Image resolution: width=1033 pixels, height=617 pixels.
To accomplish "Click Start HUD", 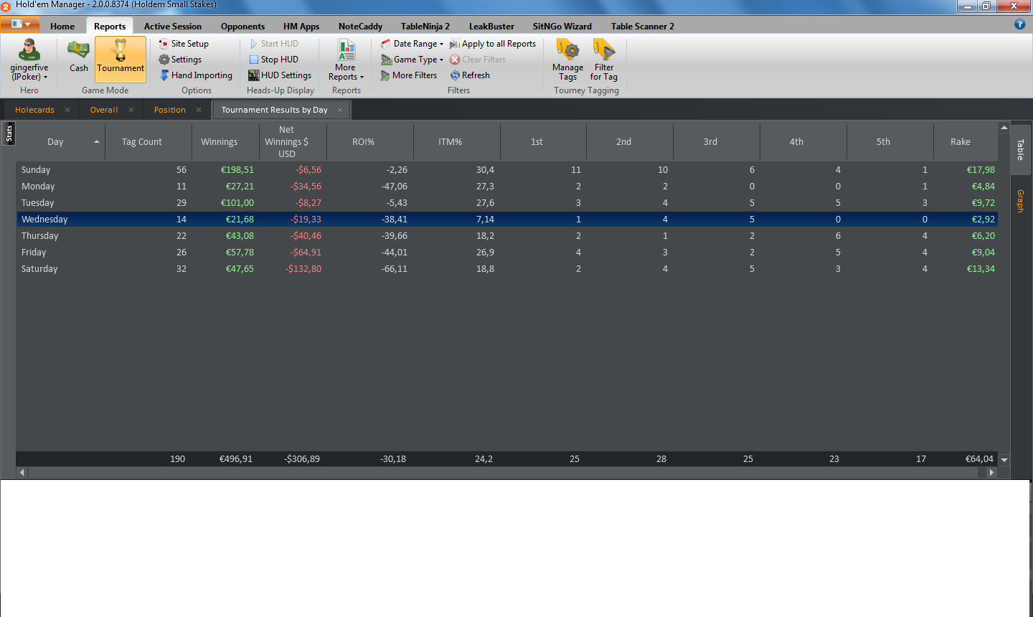I will click(x=273, y=44).
